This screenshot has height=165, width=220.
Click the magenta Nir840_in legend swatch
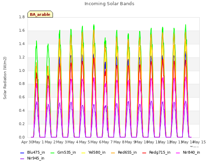tap(178, 153)
